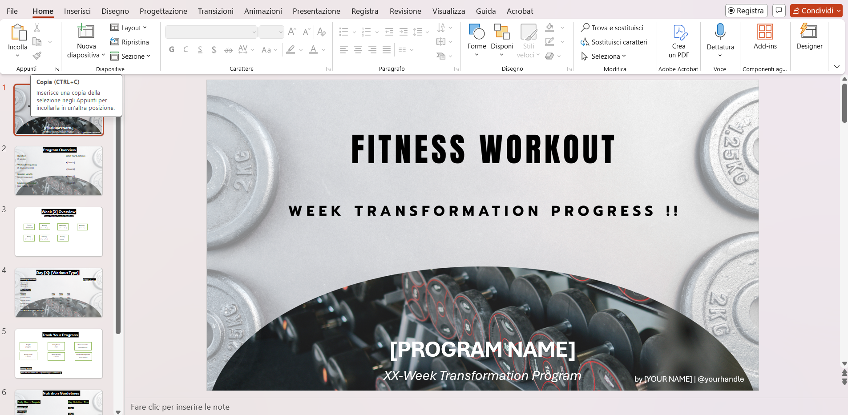Click the numbered list icon
Viewport: 848px width, 415px height.
[367, 32]
